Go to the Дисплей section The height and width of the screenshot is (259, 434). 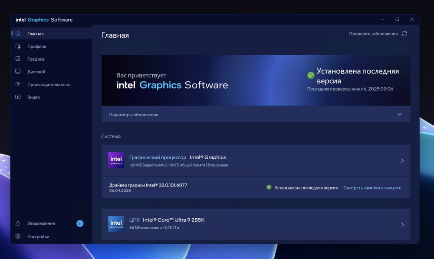[52, 72]
